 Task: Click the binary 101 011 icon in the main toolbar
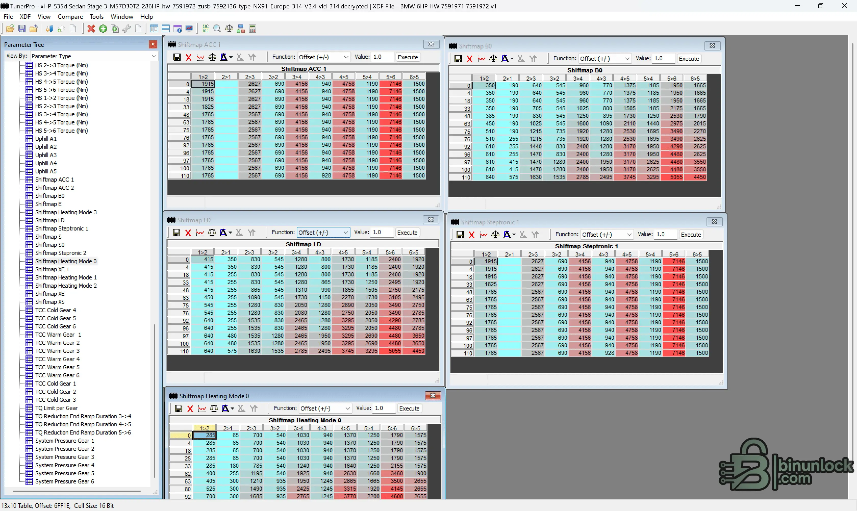click(206, 29)
